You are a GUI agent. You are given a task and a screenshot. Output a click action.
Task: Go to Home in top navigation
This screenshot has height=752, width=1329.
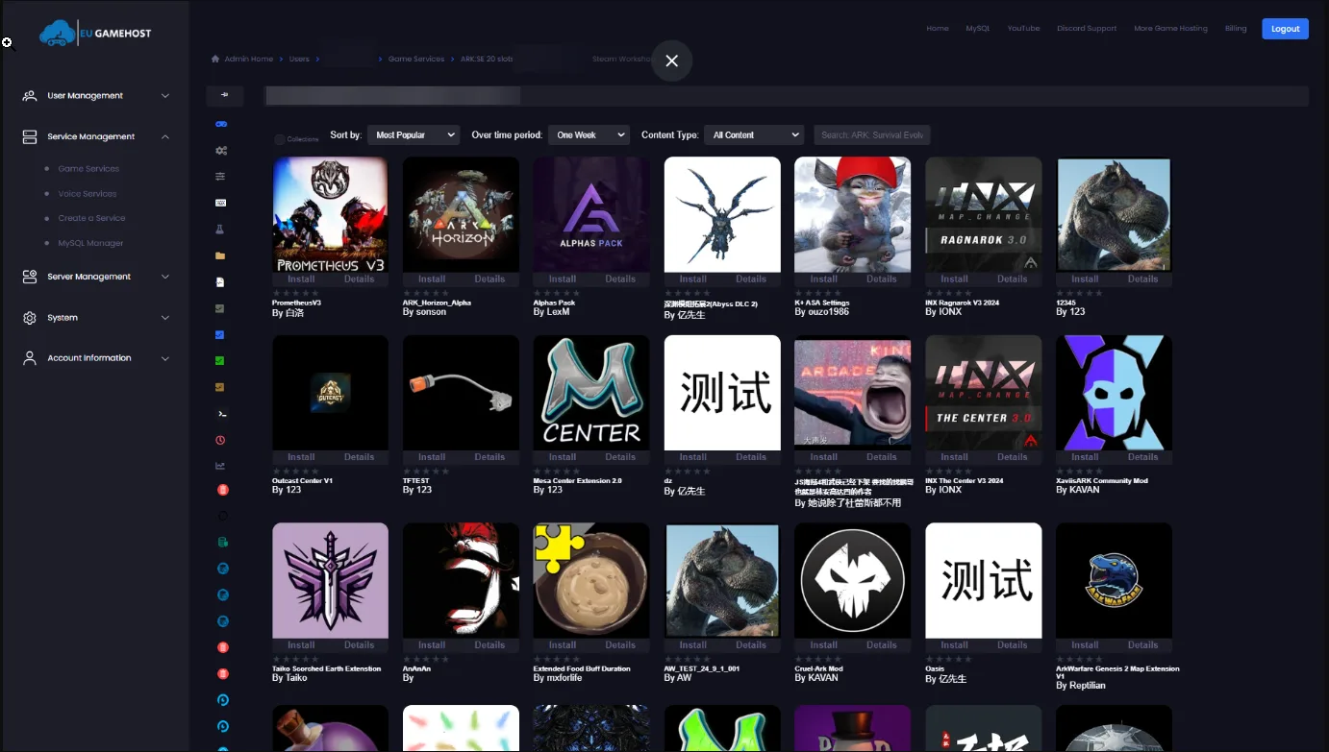point(938,29)
